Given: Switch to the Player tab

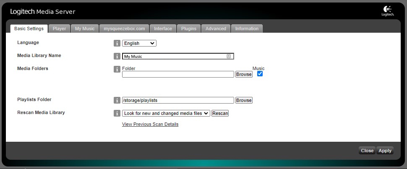Looking at the screenshot, I should [59, 29].
